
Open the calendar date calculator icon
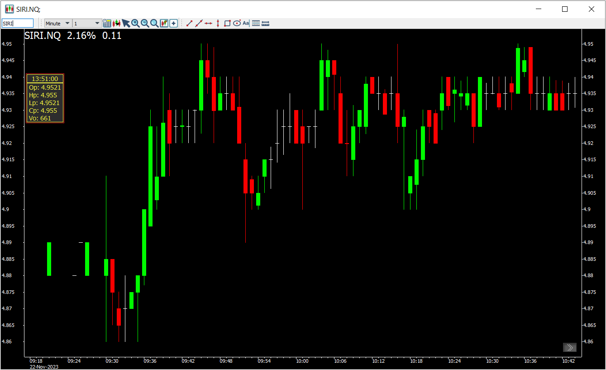tap(107, 23)
